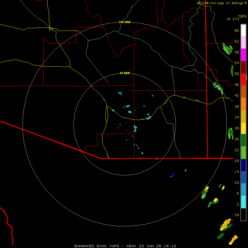Select the dark maroon legend swatch

point(243,67)
